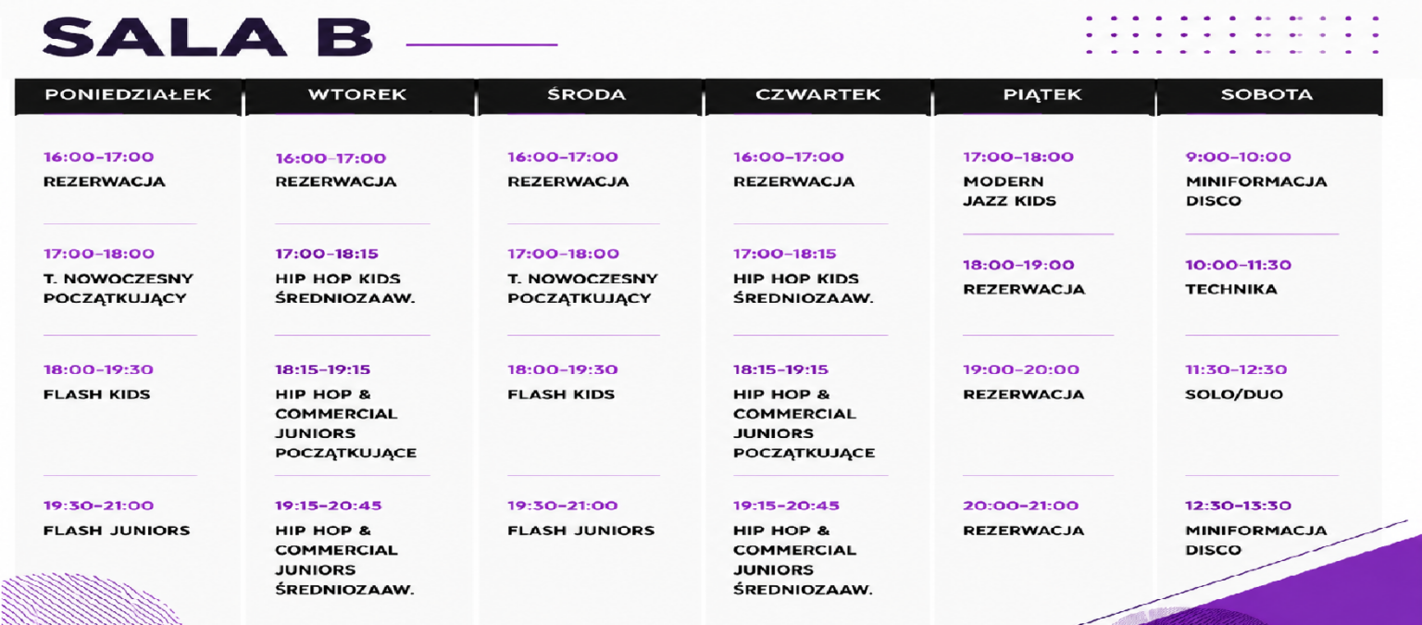Select the WTOREK day header
1422x625 pixels.
click(x=358, y=95)
